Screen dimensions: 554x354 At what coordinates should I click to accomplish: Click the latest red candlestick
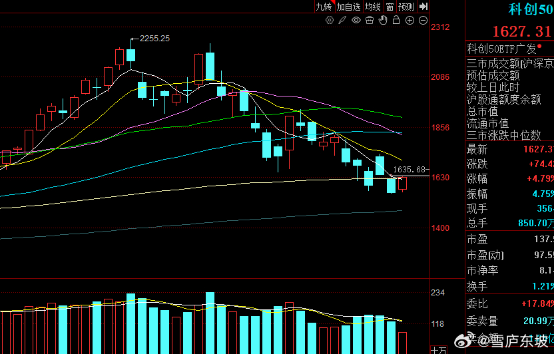pos(402,184)
